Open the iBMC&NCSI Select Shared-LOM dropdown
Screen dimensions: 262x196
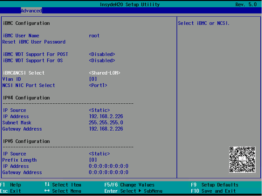tap(105, 73)
